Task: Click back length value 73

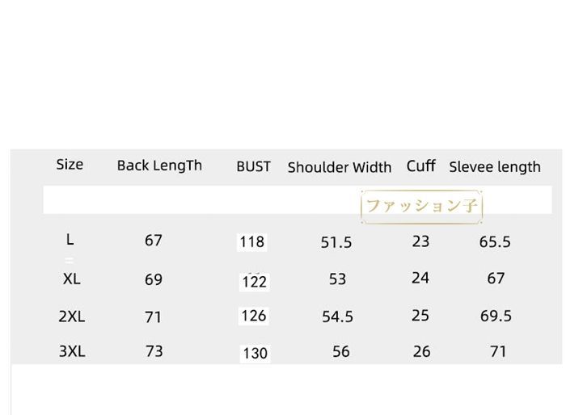Action: [x=154, y=351]
